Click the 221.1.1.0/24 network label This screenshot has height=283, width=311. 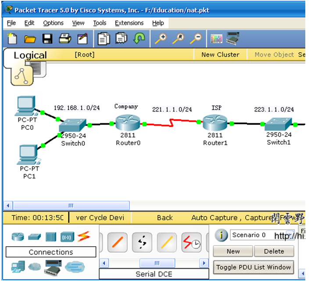pyautogui.click(x=172, y=109)
